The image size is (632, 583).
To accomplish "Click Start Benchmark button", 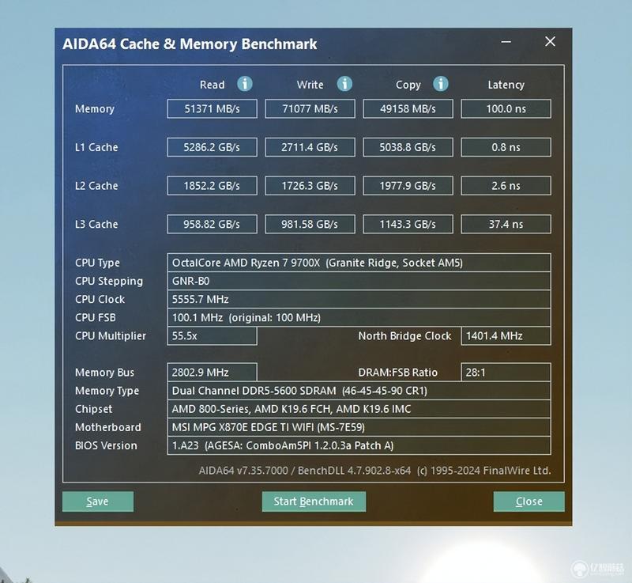I will point(314,502).
